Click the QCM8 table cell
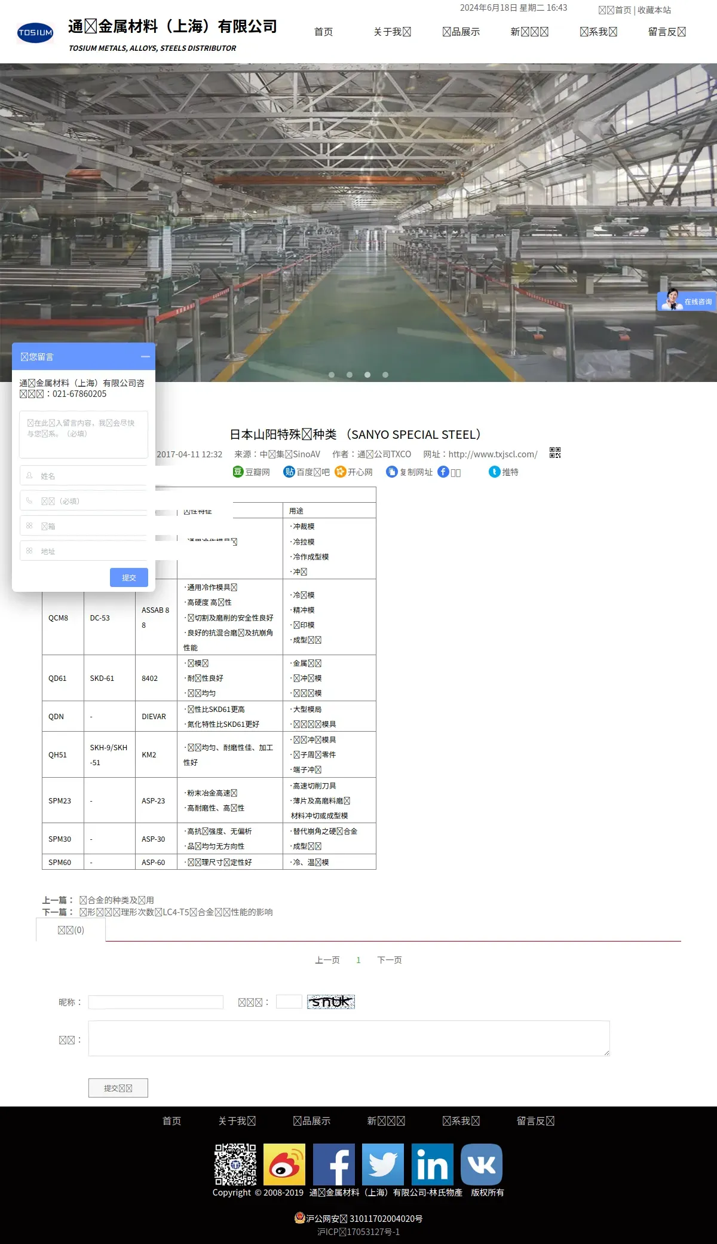The height and width of the screenshot is (1244, 717). 63,618
